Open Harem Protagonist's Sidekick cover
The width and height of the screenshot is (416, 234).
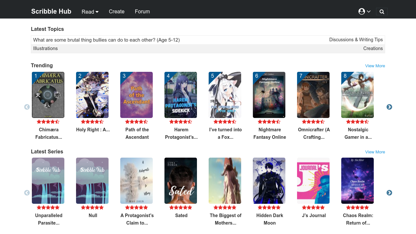[181, 95]
